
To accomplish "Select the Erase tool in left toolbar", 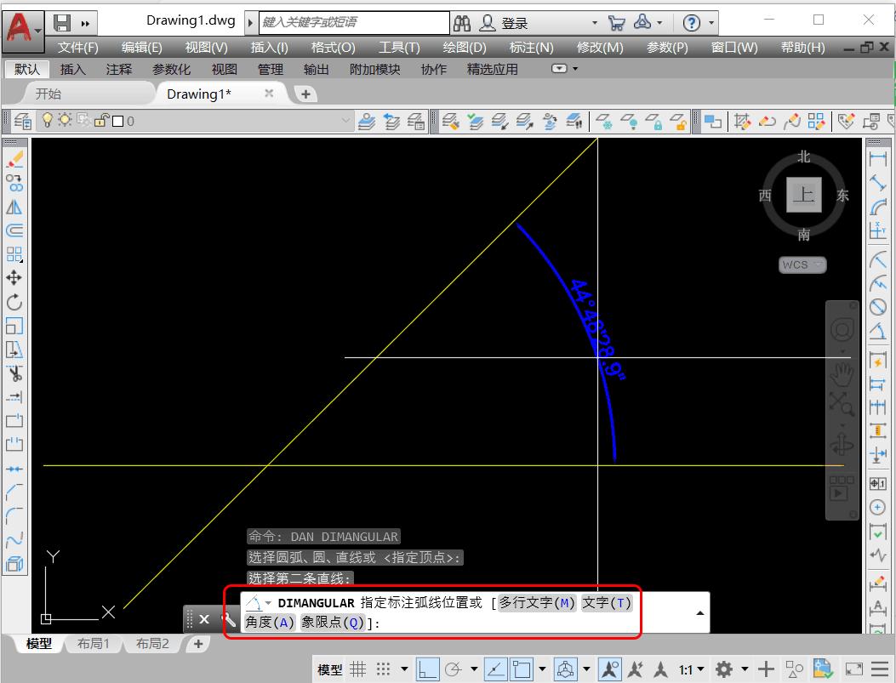I will [x=14, y=159].
